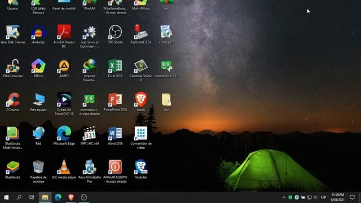Open the notification action center
The height and width of the screenshot is (203, 361).
click(352, 197)
